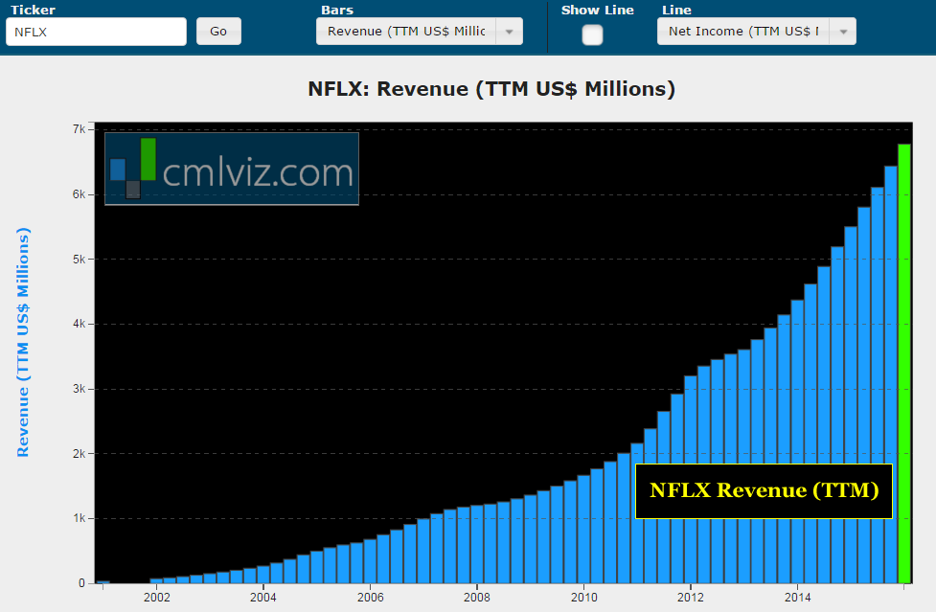Click the '7k' y-axis label

tap(79, 129)
